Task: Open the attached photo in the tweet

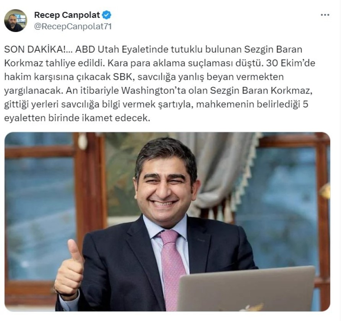Action: 167,221
